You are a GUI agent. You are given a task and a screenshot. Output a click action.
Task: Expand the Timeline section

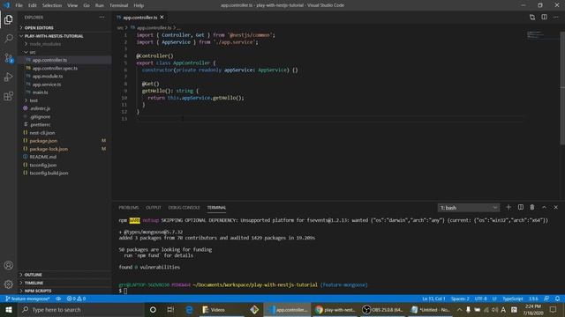[64, 283]
